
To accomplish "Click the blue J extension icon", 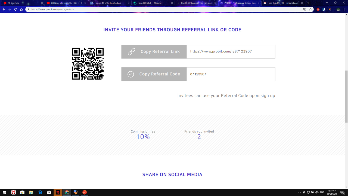I will click(x=324, y=9).
